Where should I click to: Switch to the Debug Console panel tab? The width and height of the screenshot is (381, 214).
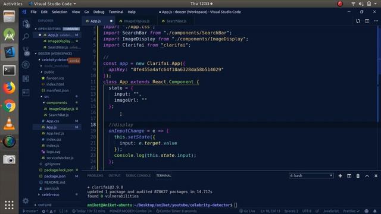[x=138, y=175]
